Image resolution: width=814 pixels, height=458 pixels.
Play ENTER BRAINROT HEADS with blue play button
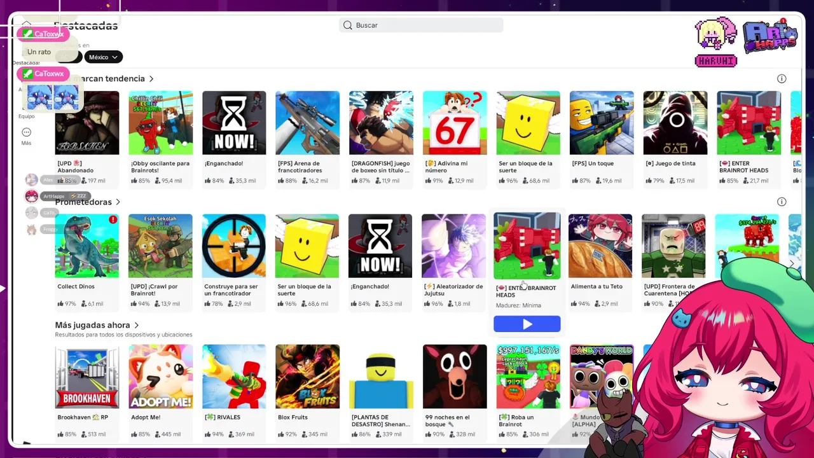(527, 324)
